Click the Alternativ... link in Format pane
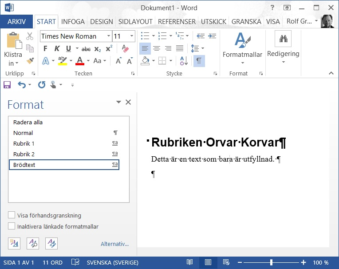Screen dimensions: 339x269 click(114, 244)
